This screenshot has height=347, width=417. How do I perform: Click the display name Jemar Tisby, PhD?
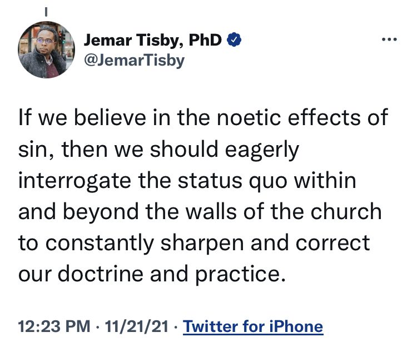click(x=153, y=40)
